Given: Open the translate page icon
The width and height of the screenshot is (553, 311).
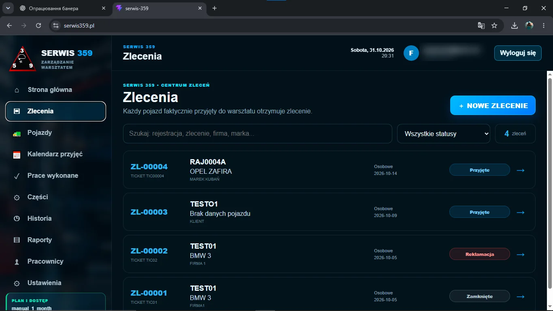Looking at the screenshot, I should tap(481, 26).
